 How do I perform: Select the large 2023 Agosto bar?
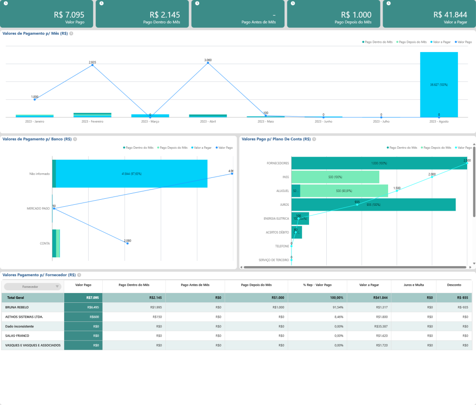click(439, 84)
